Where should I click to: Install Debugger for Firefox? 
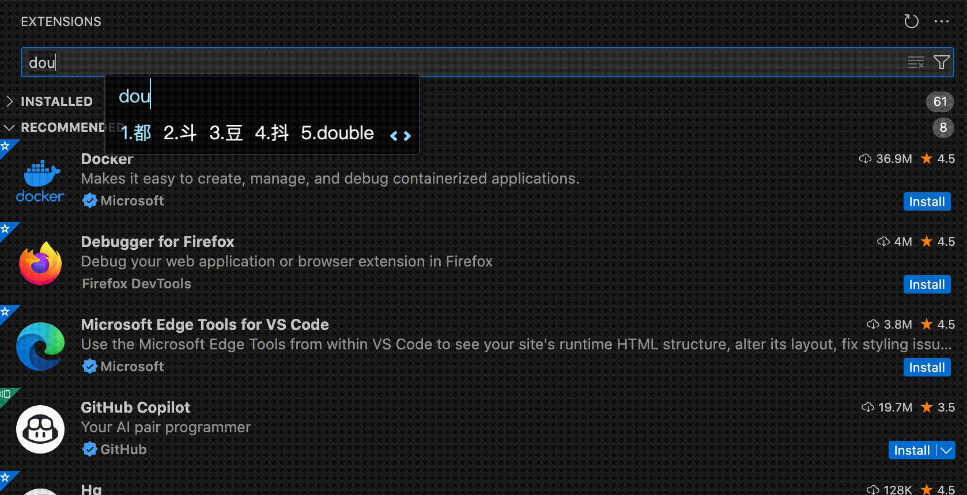tap(926, 284)
